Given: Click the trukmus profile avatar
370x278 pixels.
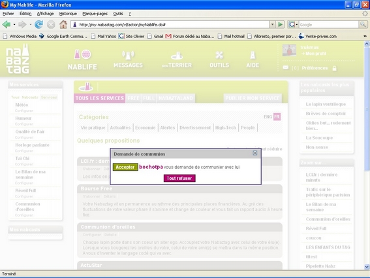Looking at the screenshot, I should 289,50.
